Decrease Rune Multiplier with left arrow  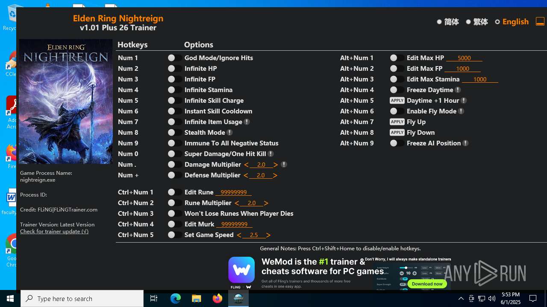(x=237, y=203)
